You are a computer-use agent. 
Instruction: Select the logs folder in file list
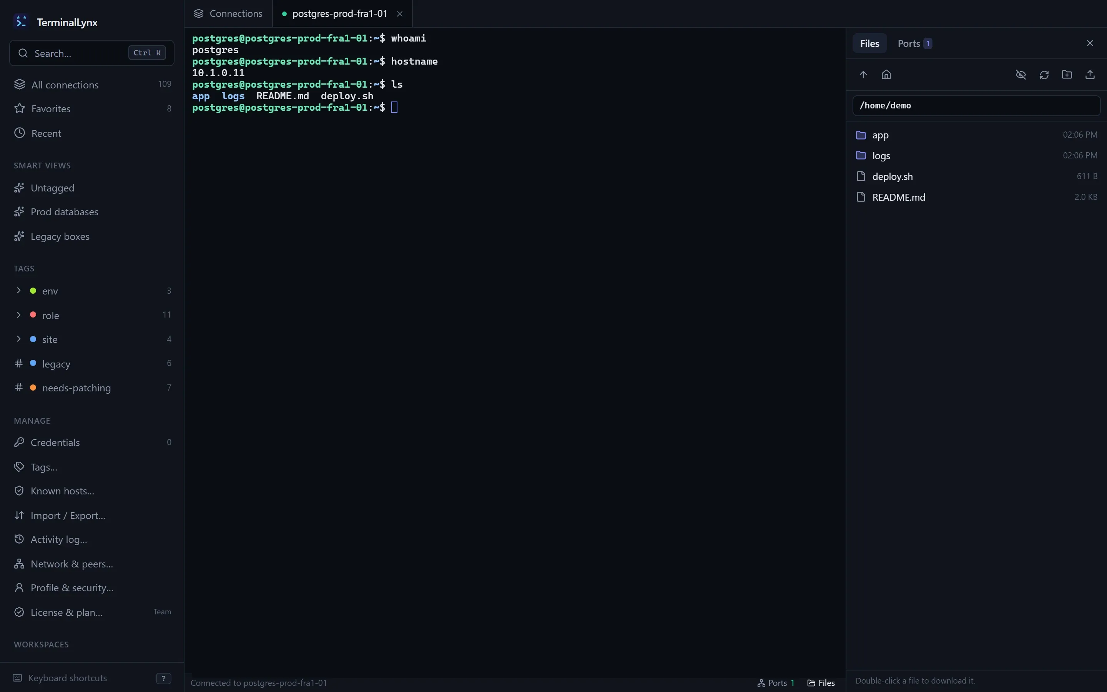coord(976,156)
